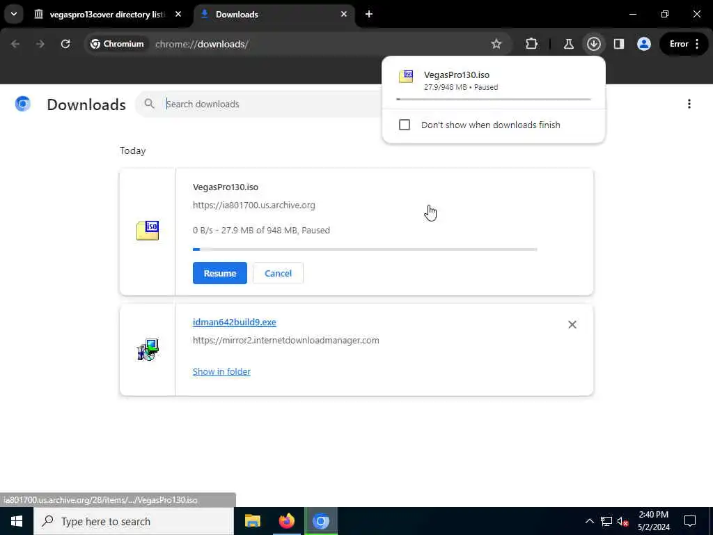Click the browser forward arrow

40,44
